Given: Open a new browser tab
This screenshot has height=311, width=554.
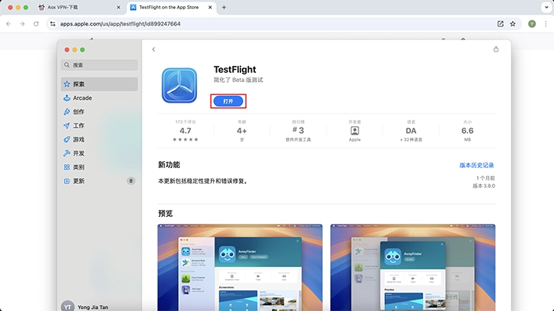Looking at the screenshot, I should pos(224,7).
